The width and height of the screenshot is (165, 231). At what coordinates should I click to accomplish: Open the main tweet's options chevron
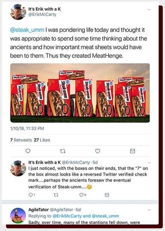[x=149, y=9]
